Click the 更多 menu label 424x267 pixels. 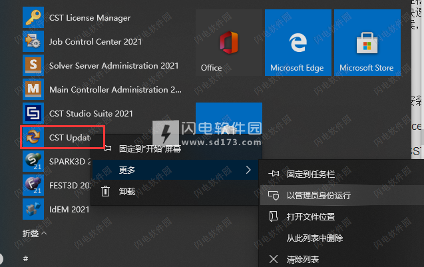[127, 170]
